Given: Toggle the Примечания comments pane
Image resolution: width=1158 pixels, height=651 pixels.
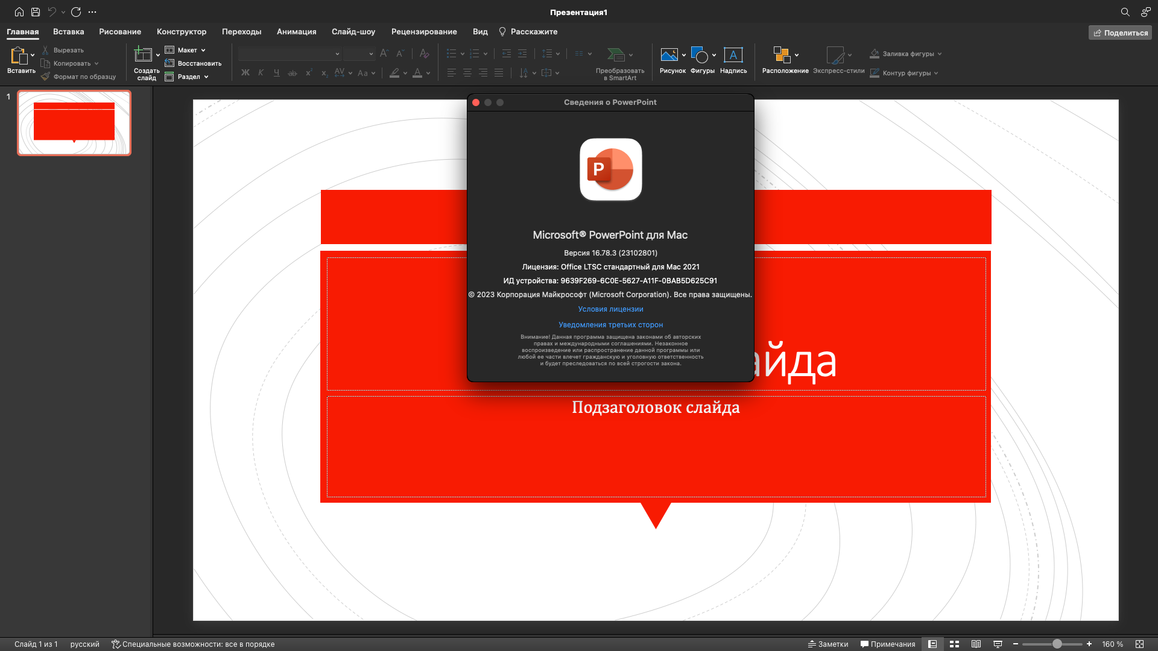Looking at the screenshot, I should (x=888, y=644).
